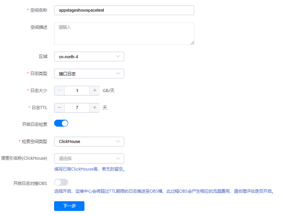Click the chevron arrow in 区域 dropdown

point(118,57)
